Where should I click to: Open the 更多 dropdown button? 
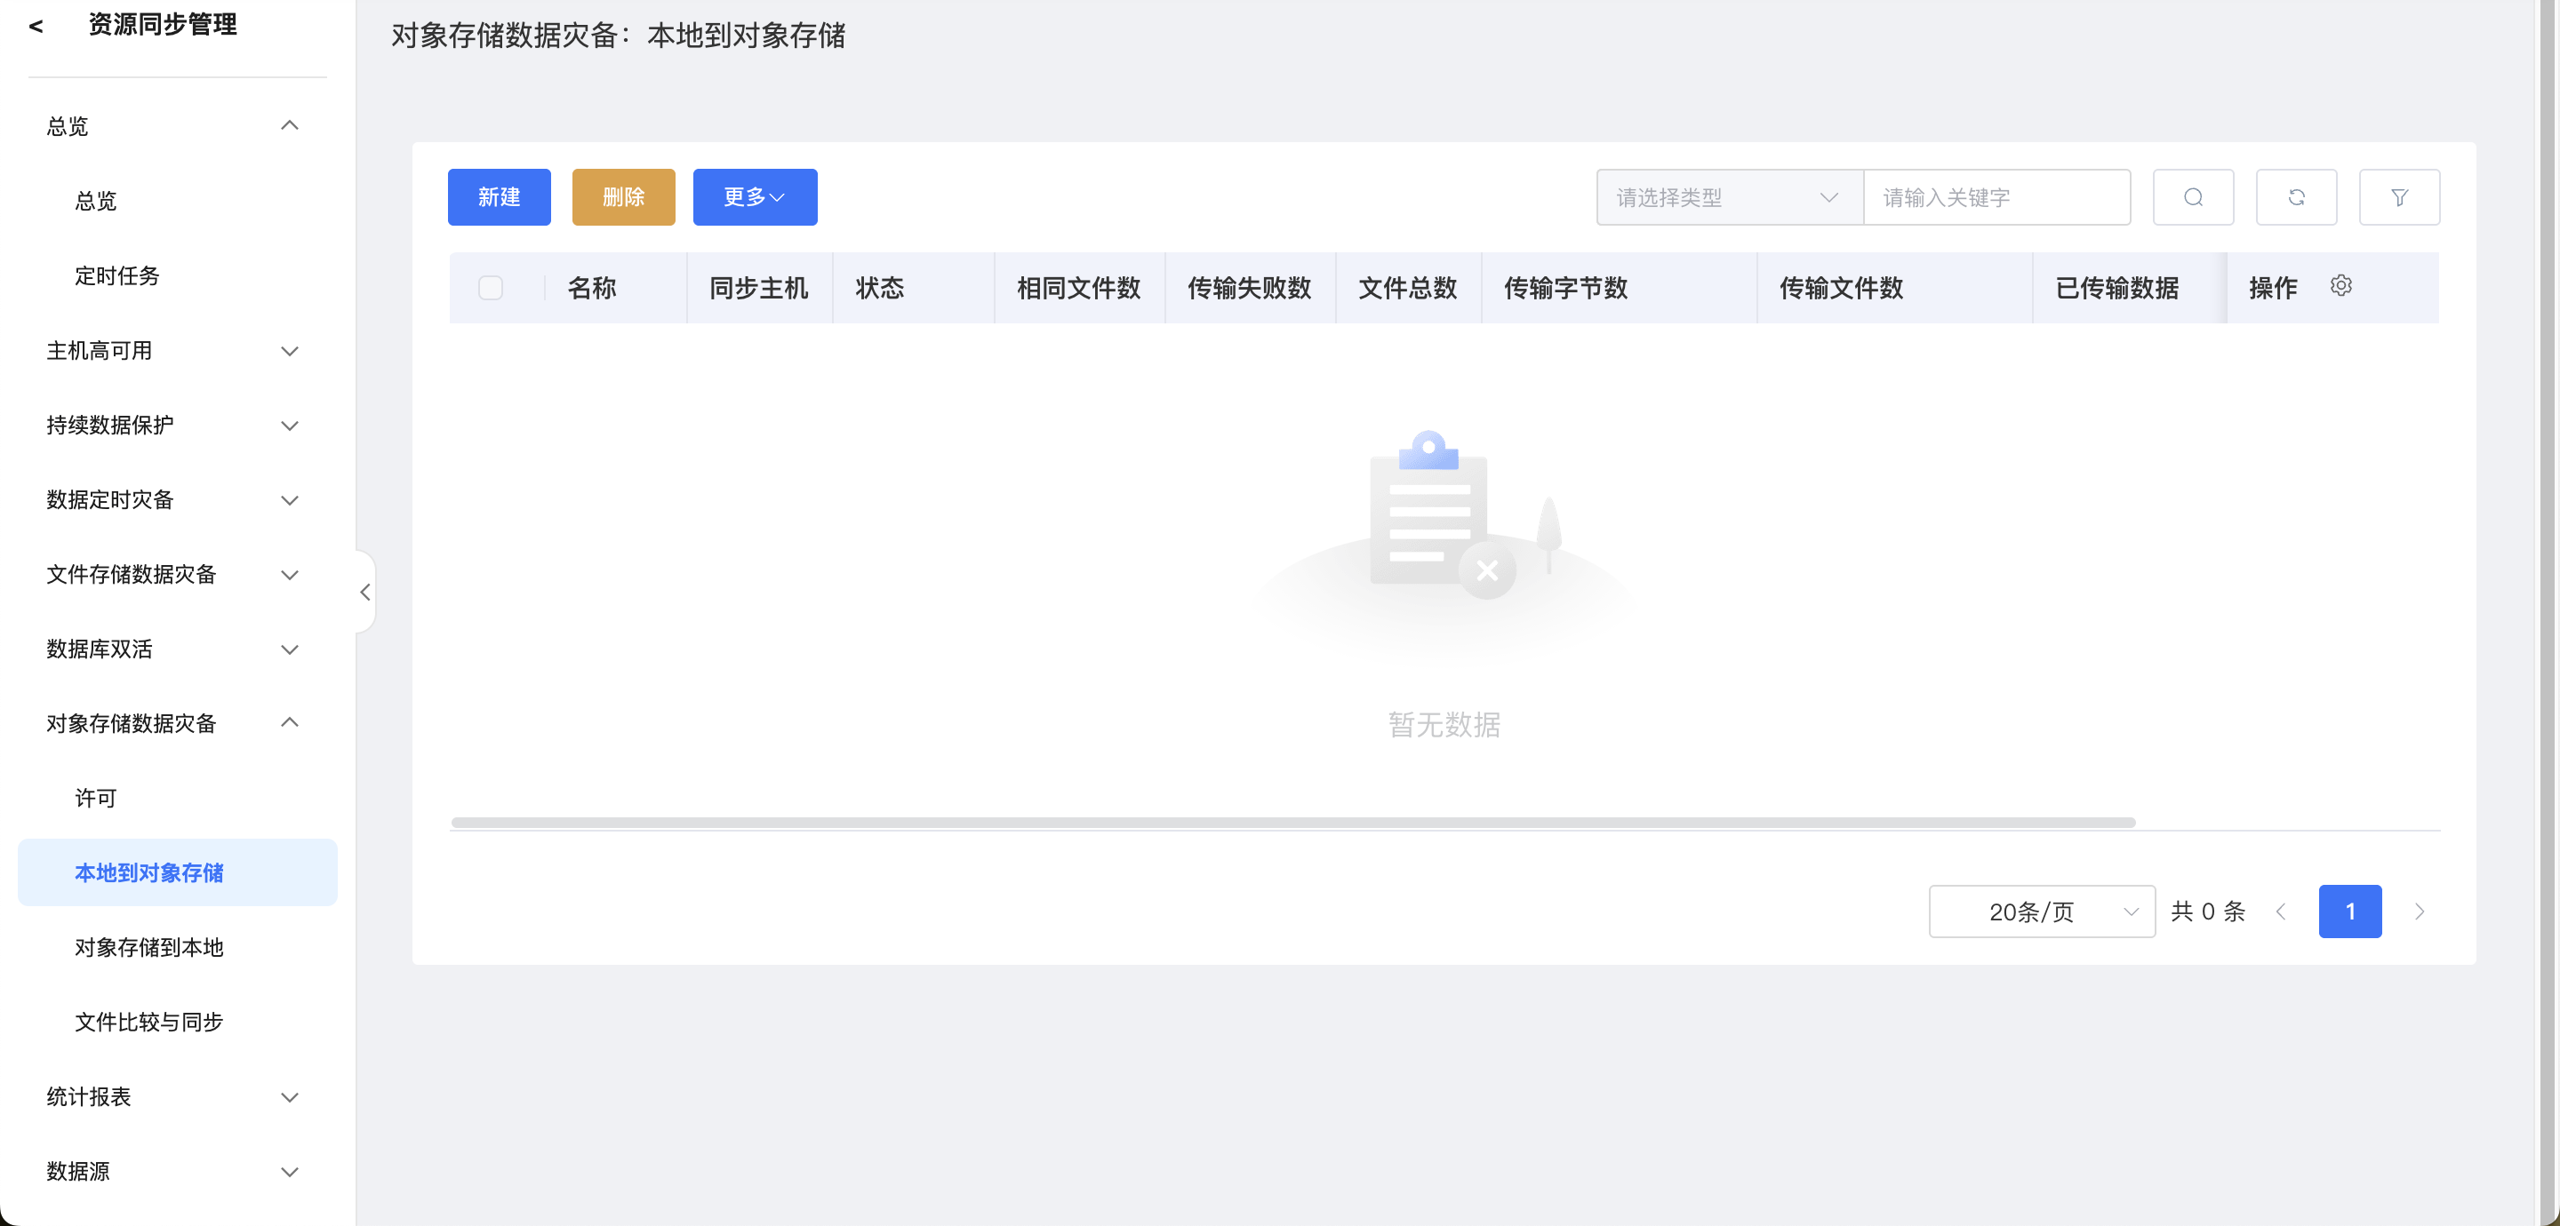click(x=755, y=196)
